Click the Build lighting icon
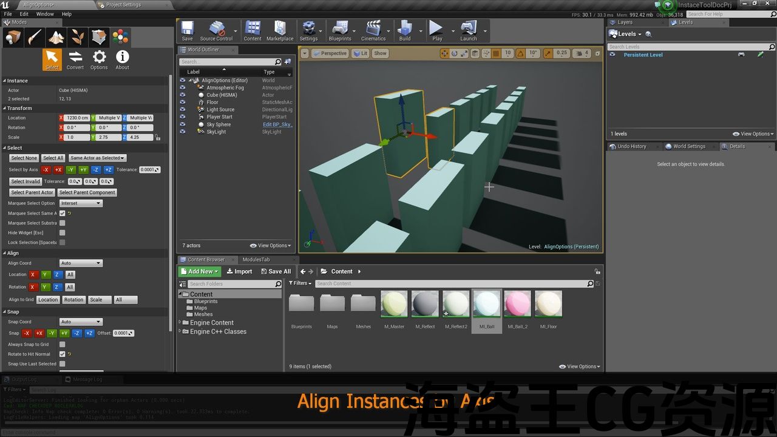 click(x=404, y=30)
